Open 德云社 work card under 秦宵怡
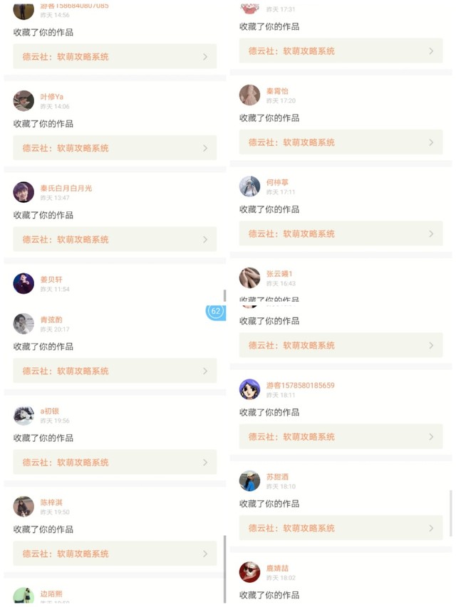The height and width of the screenshot is (607, 456). [x=341, y=142]
